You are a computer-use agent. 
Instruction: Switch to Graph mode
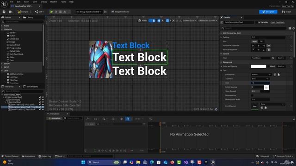click(x=287, y=12)
